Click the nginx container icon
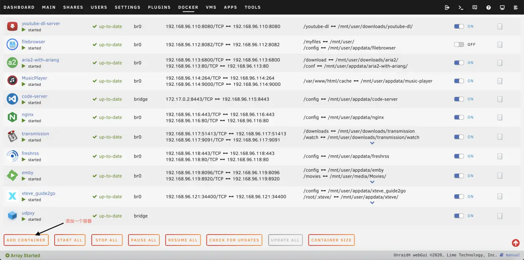524x260 pixels. point(12,117)
